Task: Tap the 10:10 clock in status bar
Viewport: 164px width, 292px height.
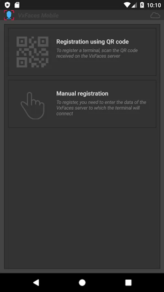Action: [x=154, y=5]
